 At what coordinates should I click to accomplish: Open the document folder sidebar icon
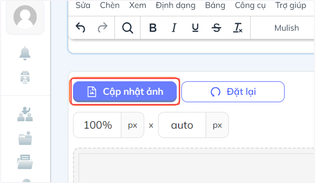25,162
